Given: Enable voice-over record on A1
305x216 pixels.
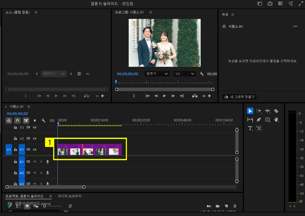Looking at the screenshot, I should [x=48, y=162].
